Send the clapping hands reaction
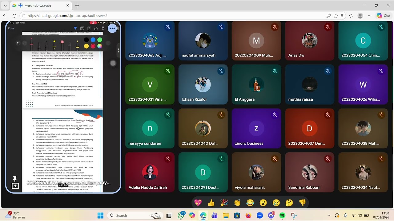Viewport: 394px width, 221px height. [x=237, y=203]
